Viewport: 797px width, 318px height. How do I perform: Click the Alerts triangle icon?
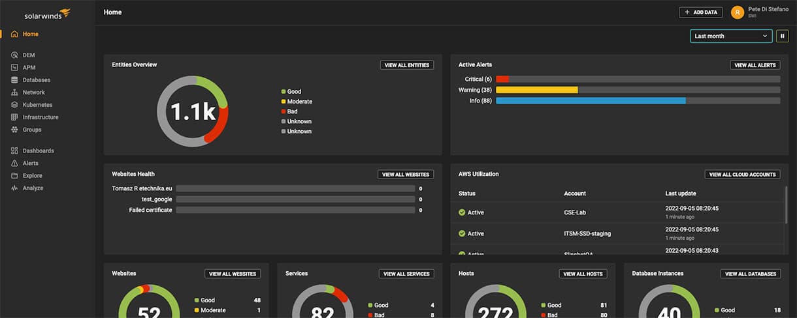pos(14,163)
